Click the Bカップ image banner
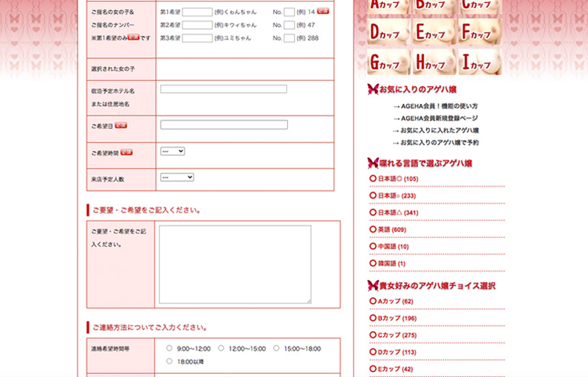 (434, 6)
